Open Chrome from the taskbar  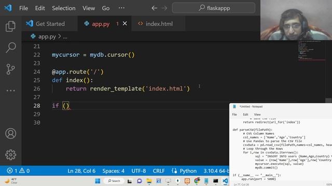tap(197, 181)
